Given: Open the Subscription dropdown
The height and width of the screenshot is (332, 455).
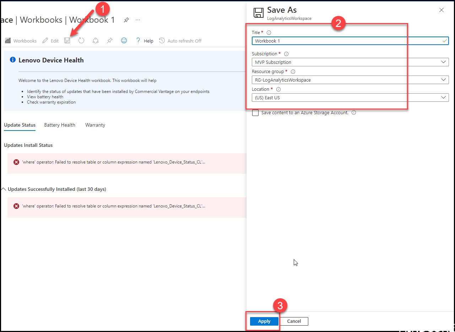Looking at the screenshot, I should pos(444,62).
